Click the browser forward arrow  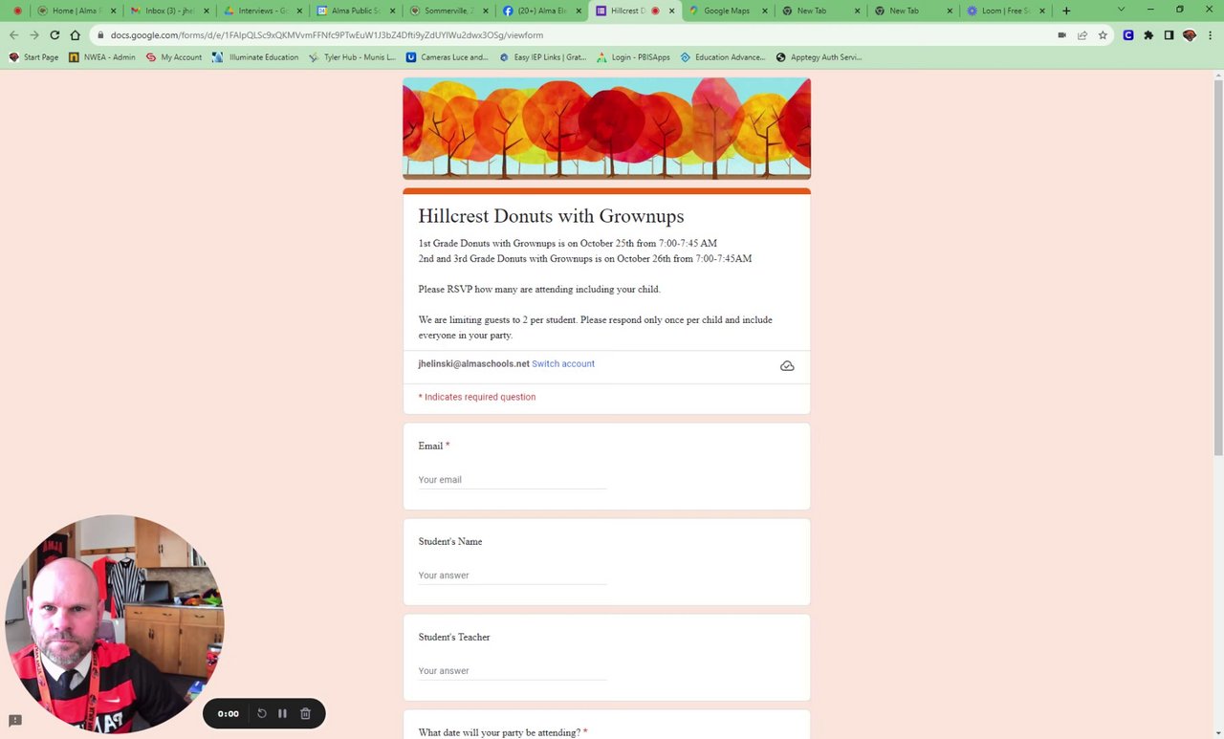tap(33, 35)
